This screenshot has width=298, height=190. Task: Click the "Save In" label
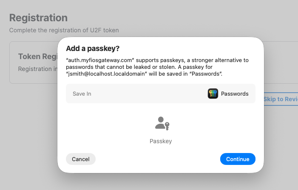pyautogui.click(x=82, y=94)
